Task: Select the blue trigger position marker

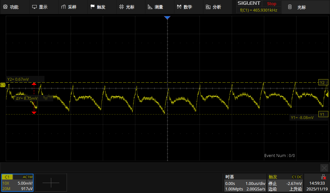Action: point(167,18)
